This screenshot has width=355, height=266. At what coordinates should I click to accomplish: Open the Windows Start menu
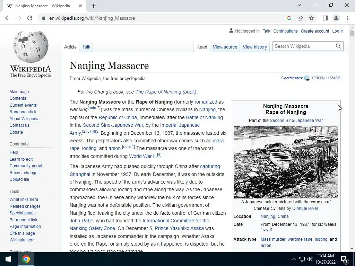pyautogui.click(x=8, y=259)
